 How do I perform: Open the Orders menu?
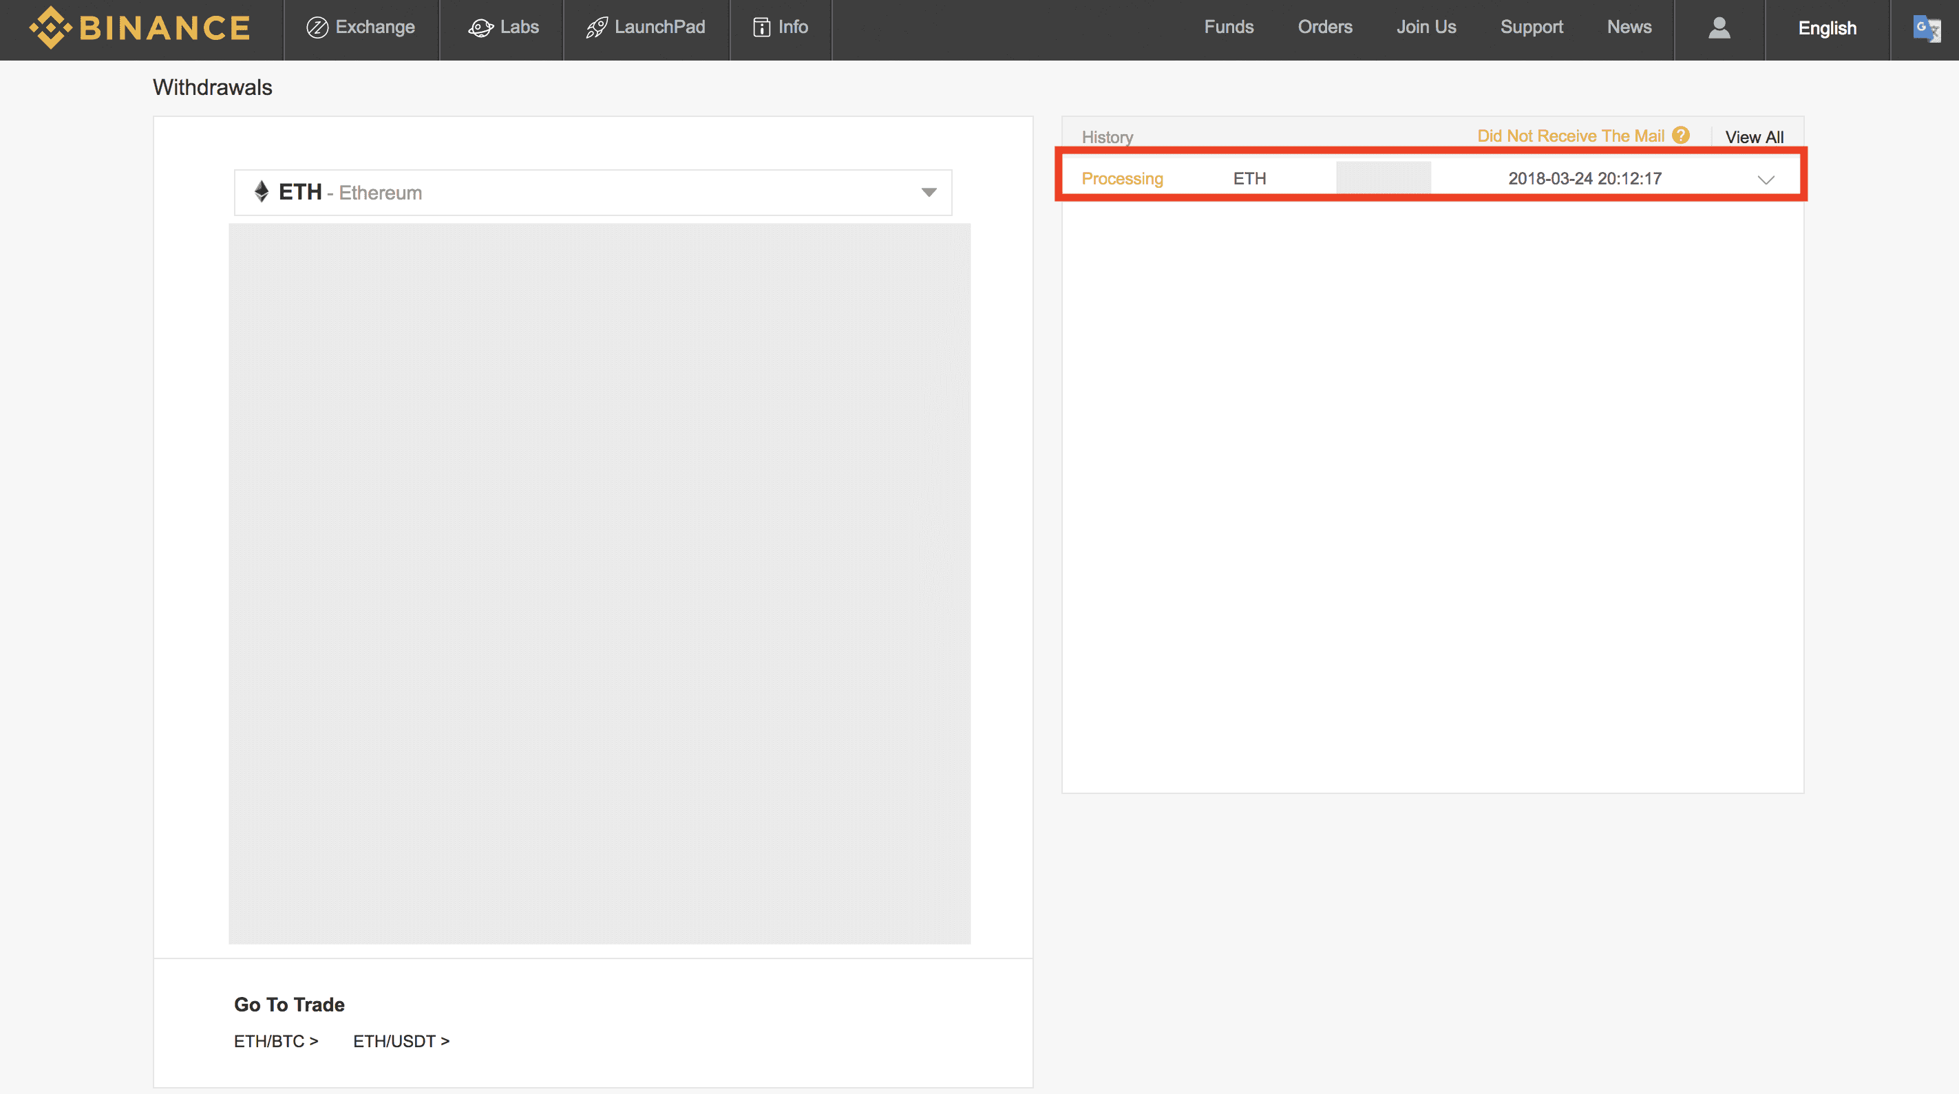[x=1325, y=28]
